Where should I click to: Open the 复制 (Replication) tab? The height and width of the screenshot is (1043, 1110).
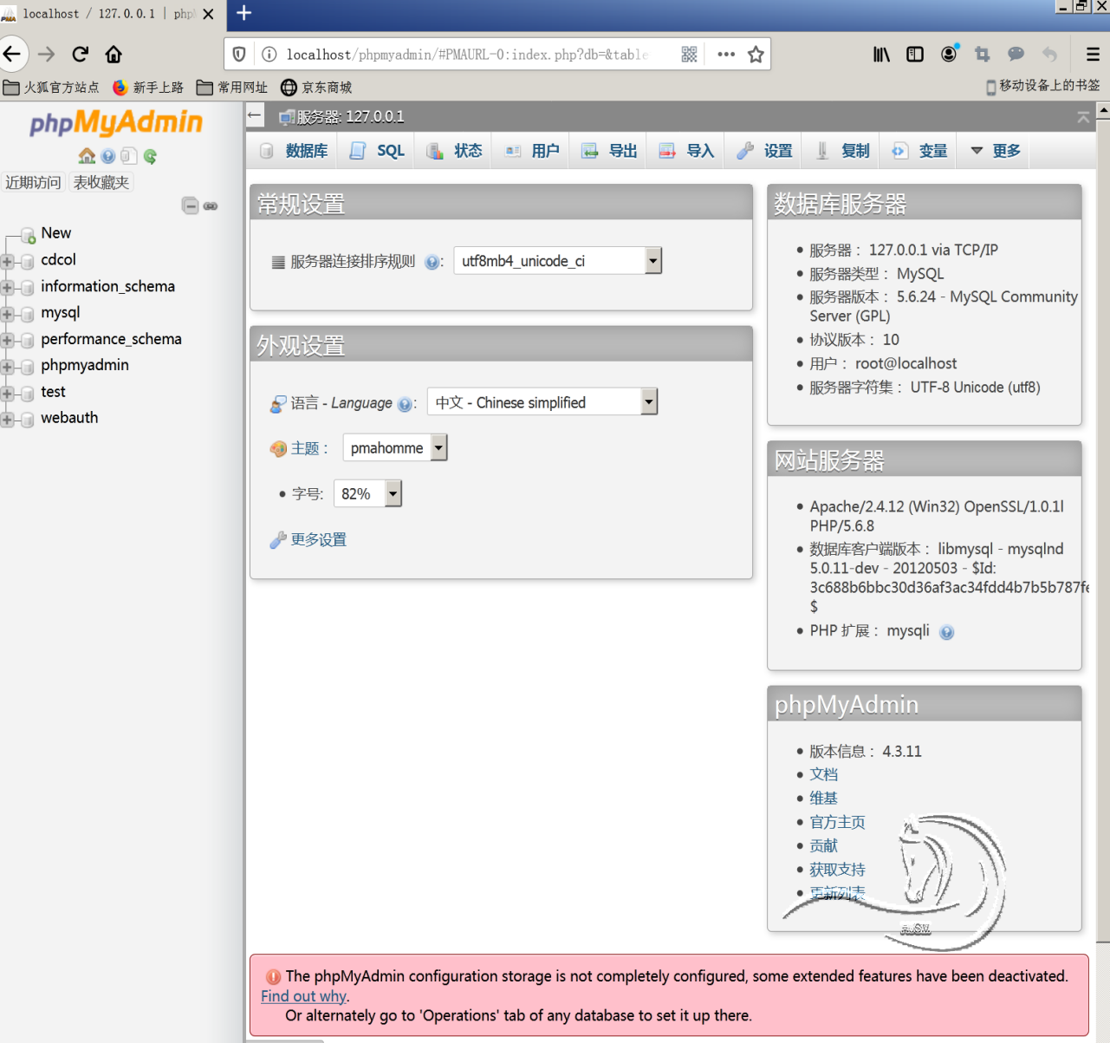[x=842, y=151]
